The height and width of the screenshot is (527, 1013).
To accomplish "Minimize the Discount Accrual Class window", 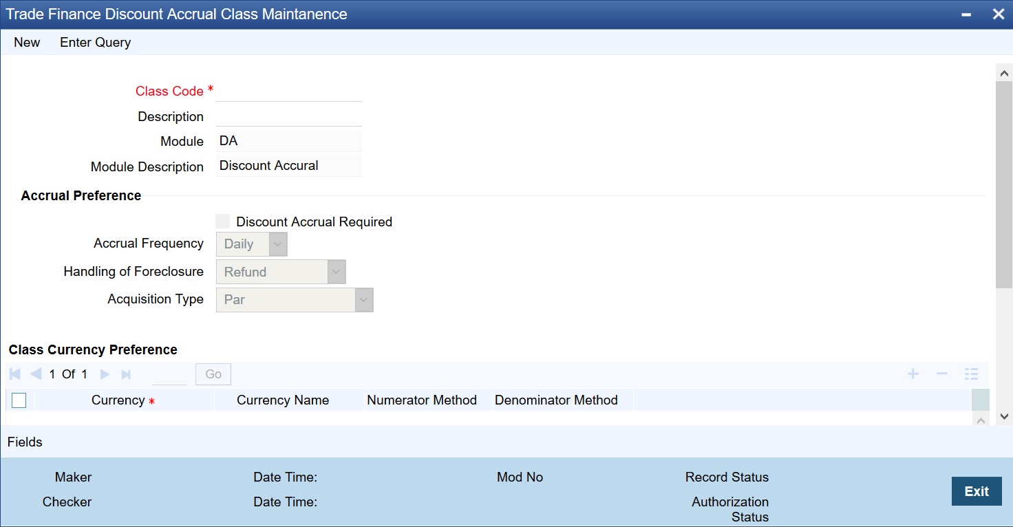I will click(967, 14).
